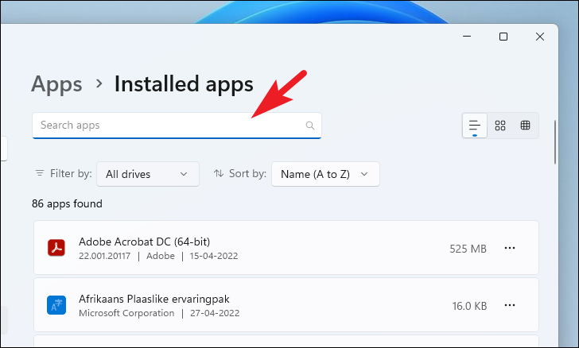Select Afrikaans Plaaslike ervaringpak entry name
Viewport: 579px width, 348px height.
154,299
